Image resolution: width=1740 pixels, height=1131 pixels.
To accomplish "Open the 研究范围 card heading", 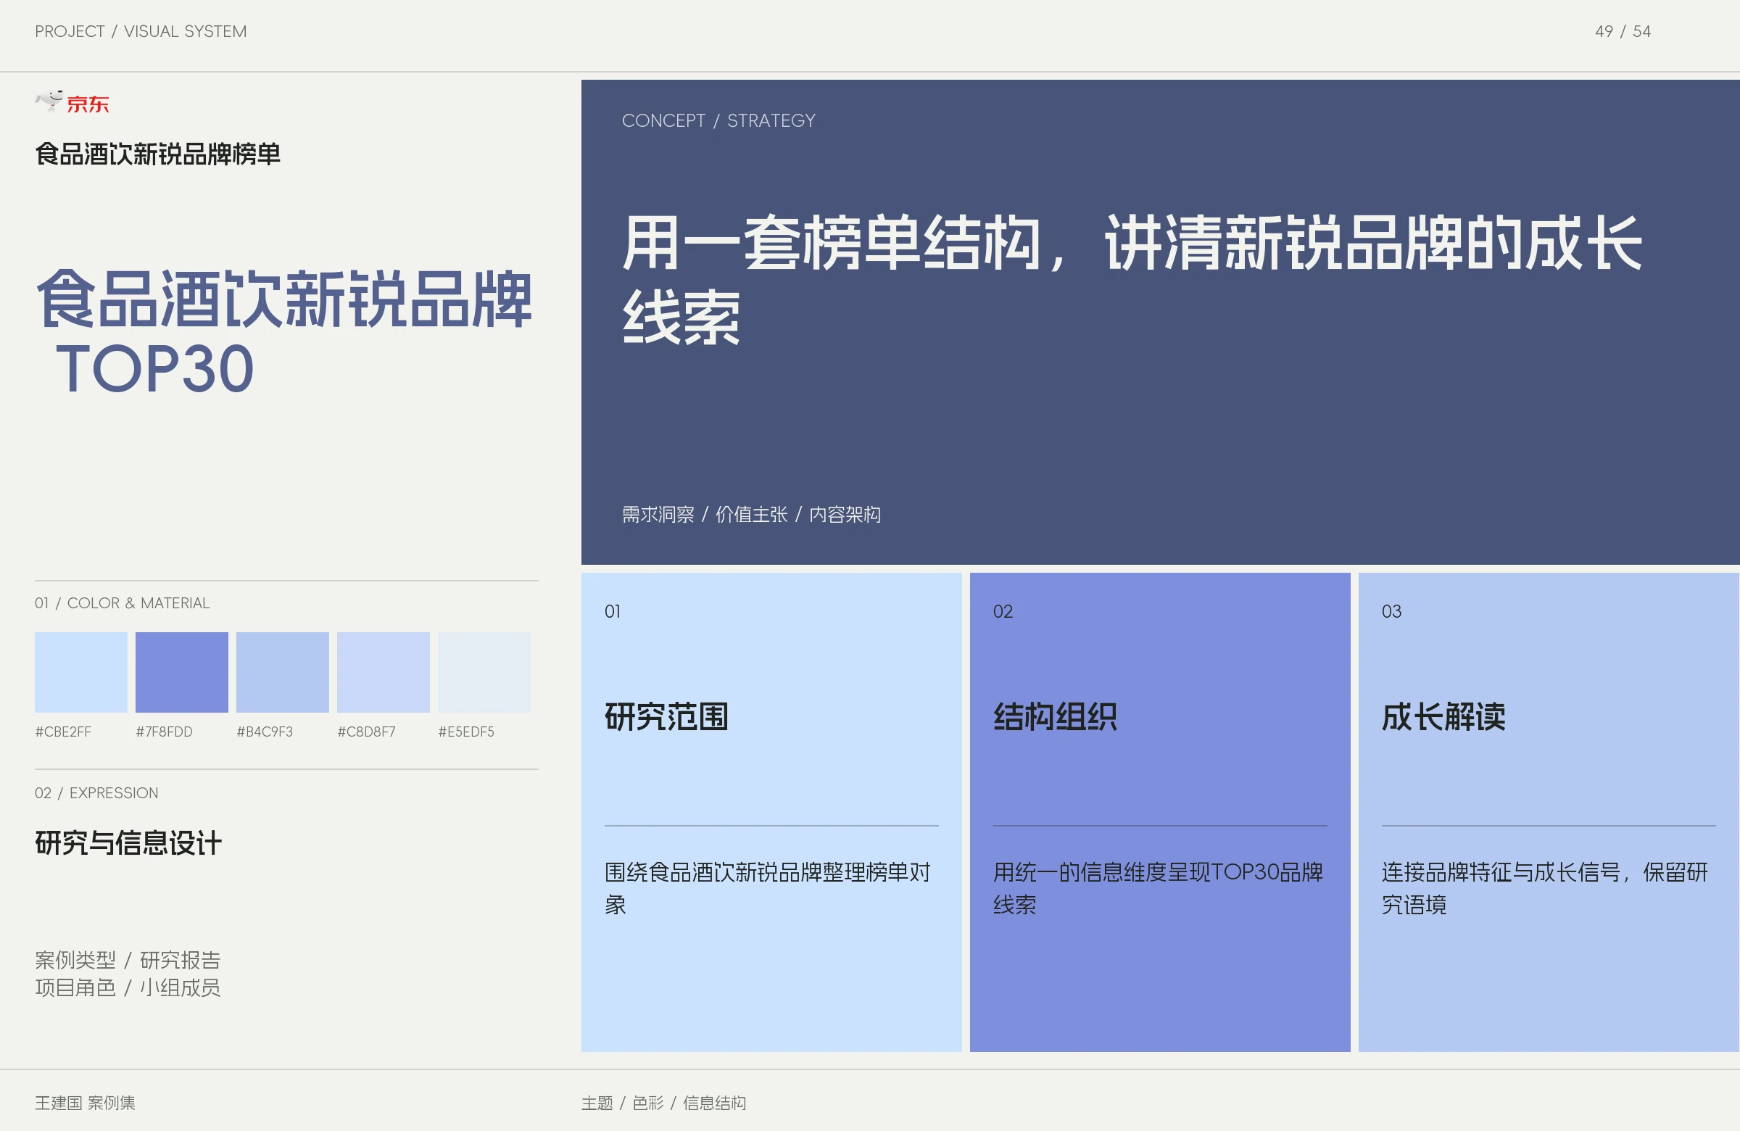I will (667, 716).
